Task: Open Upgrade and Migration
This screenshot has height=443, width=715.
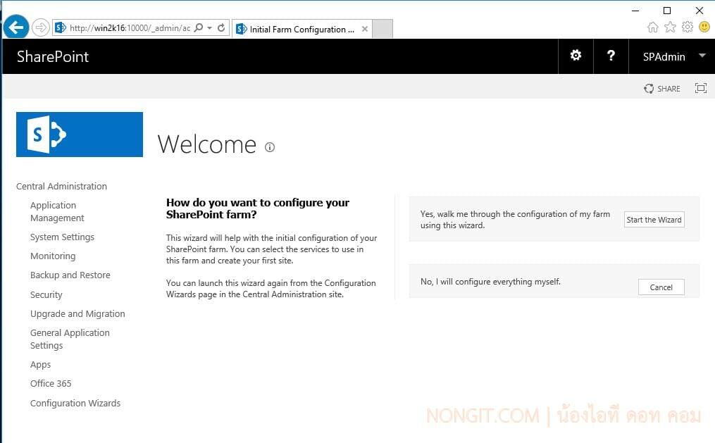Action: pos(77,314)
